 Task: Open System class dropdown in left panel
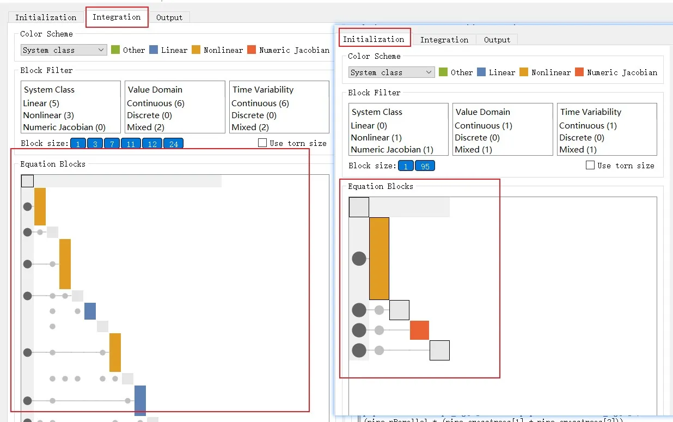[x=64, y=50]
